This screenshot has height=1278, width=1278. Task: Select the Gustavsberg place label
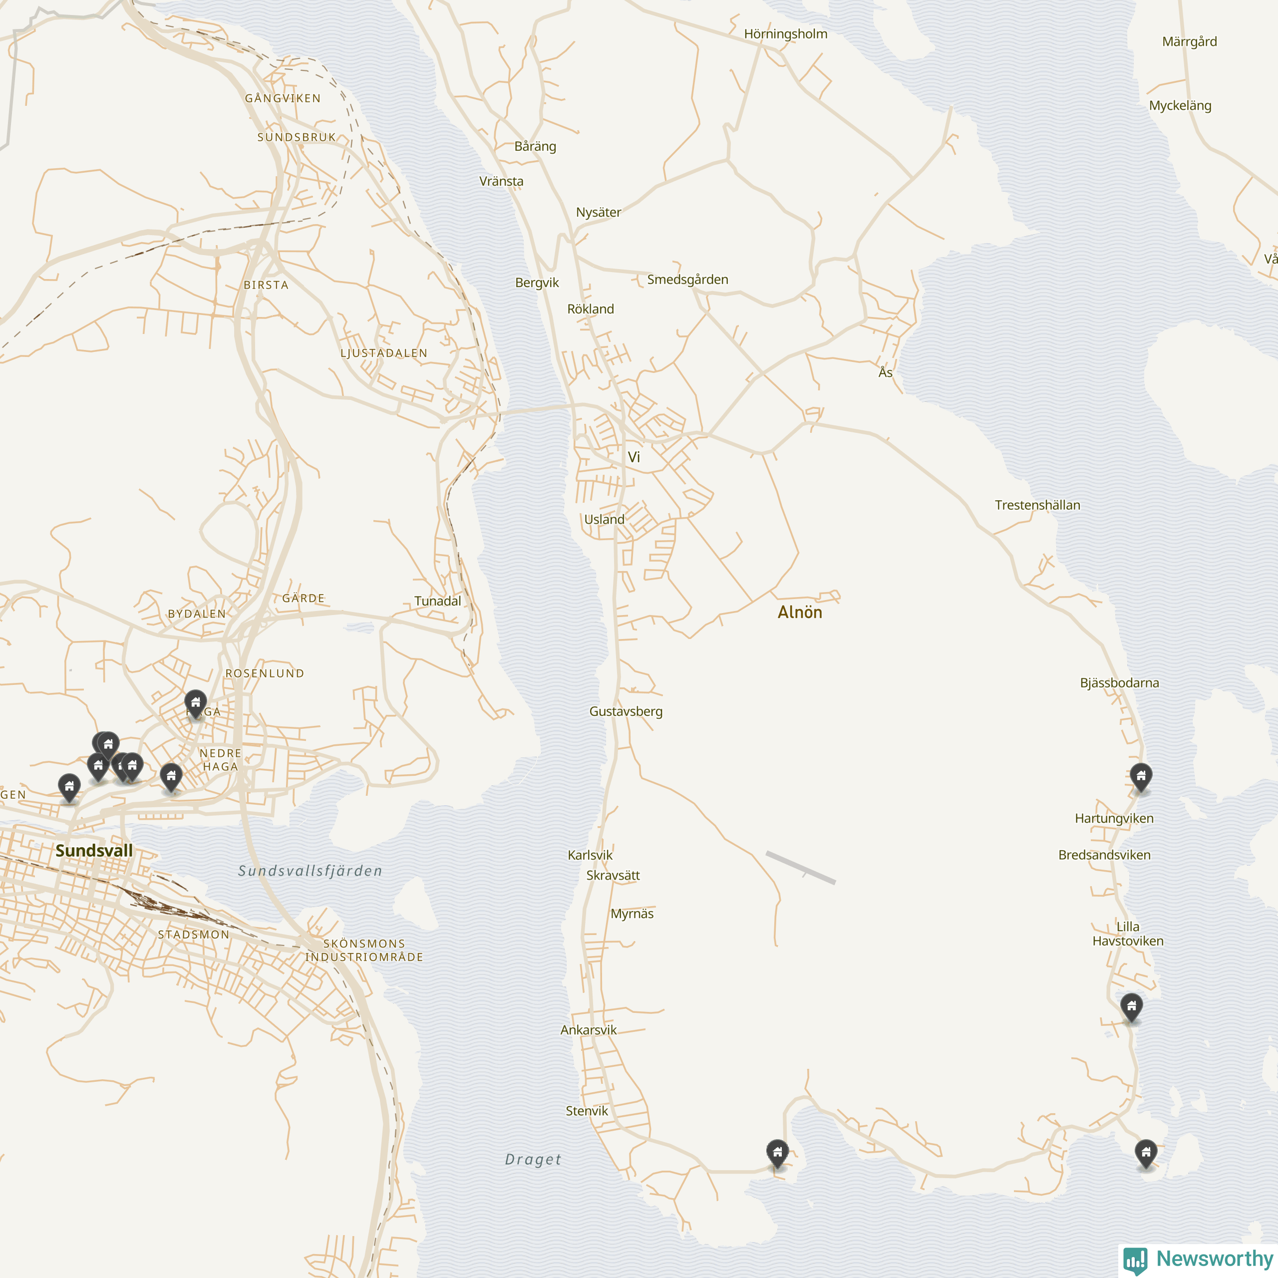626,712
